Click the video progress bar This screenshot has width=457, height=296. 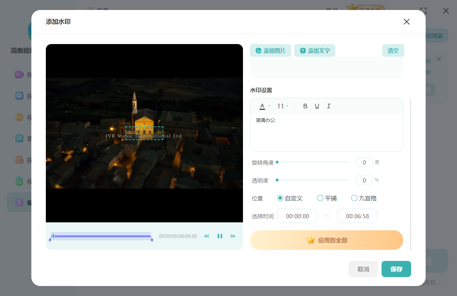[x=101, y=236]
